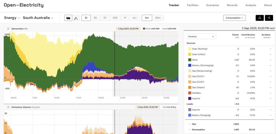Click the download export icon button
Image resolution: width=276 pixels, height=134 pixels.
coord(260,18)
